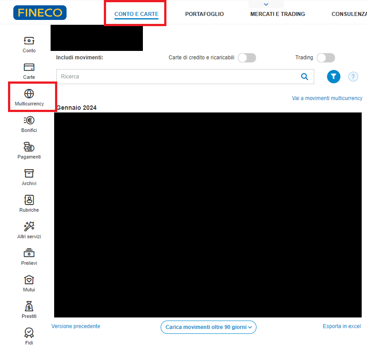
Task: Follow the Vai a movimenti multicurrency link
Action: pos(327,98)
